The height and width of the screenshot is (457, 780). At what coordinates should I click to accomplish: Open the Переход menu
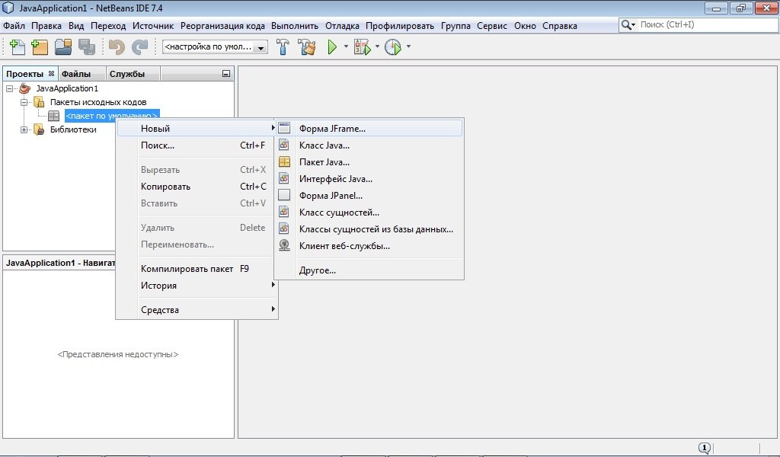tap(108, 26)
